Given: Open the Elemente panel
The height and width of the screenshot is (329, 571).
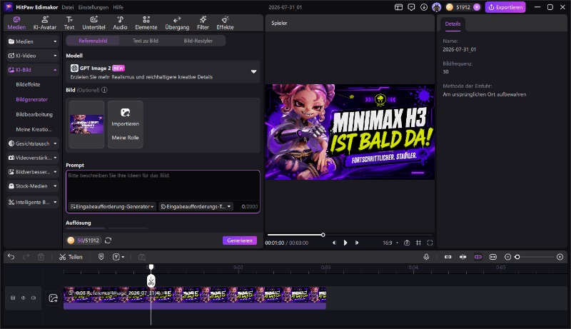Looking at the screenshot, I should coord(146,23).
